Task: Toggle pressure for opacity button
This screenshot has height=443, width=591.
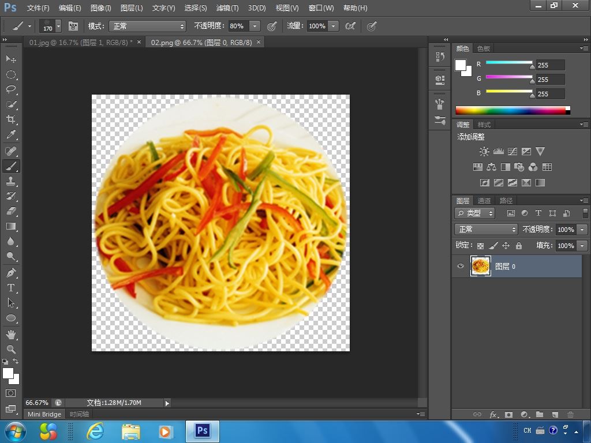Action: [x=272, y=26]
